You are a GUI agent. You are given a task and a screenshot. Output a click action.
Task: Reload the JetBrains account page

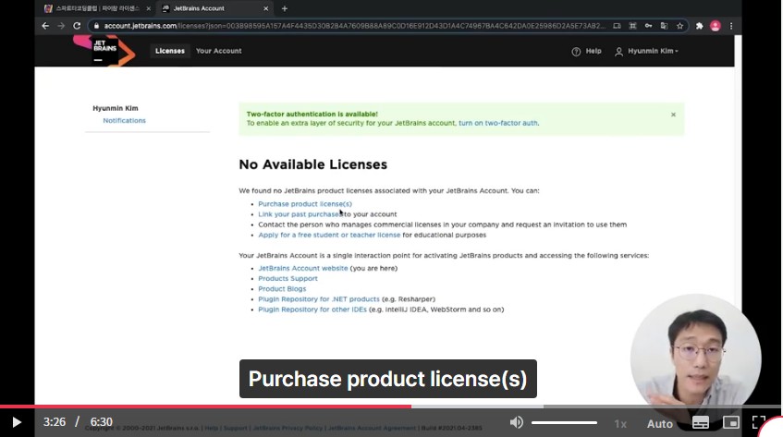pyautogui.click(x=77, y=26)
